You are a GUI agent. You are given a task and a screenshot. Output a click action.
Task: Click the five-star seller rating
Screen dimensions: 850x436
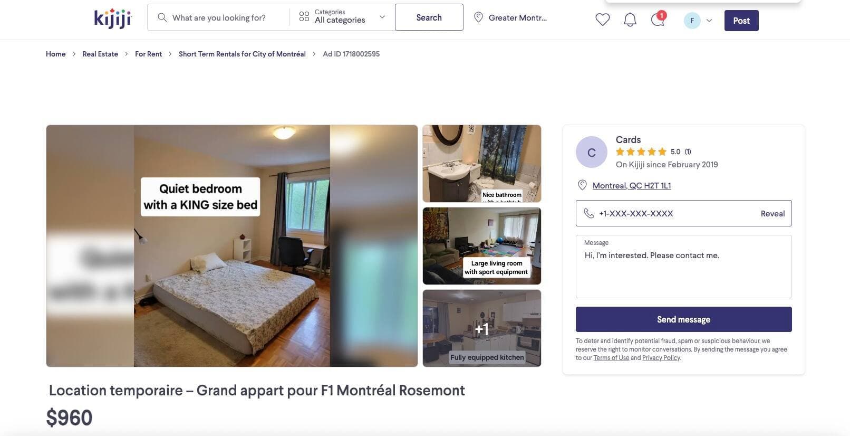[x=641, y=151]
